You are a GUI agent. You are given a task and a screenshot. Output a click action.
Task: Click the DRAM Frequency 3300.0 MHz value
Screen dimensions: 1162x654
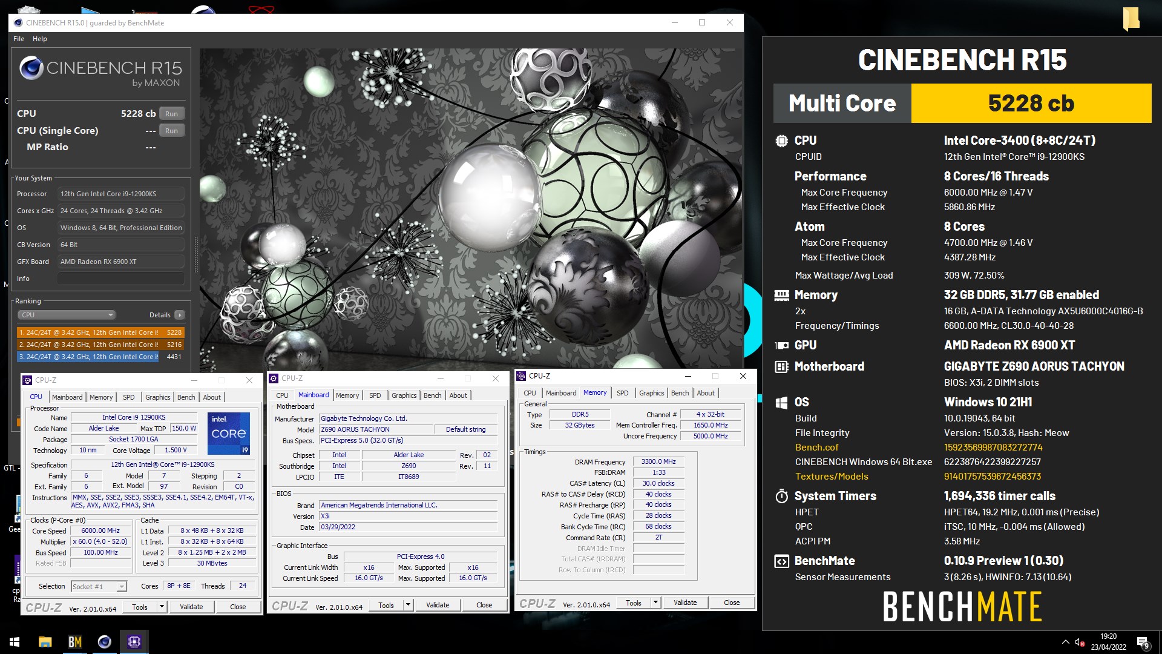click(x=658, y=461)
